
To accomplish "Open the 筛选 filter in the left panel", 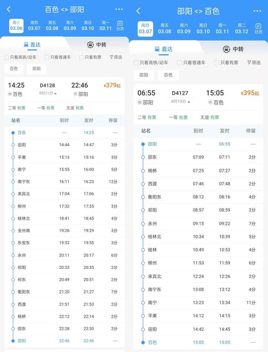I will [116, 57].
